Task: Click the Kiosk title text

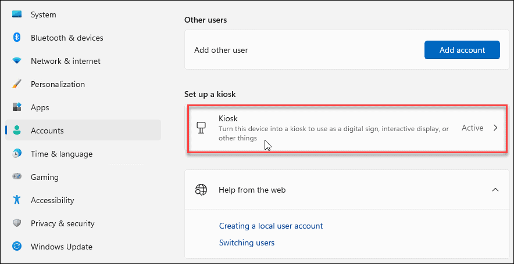Action: click(227, 118)
